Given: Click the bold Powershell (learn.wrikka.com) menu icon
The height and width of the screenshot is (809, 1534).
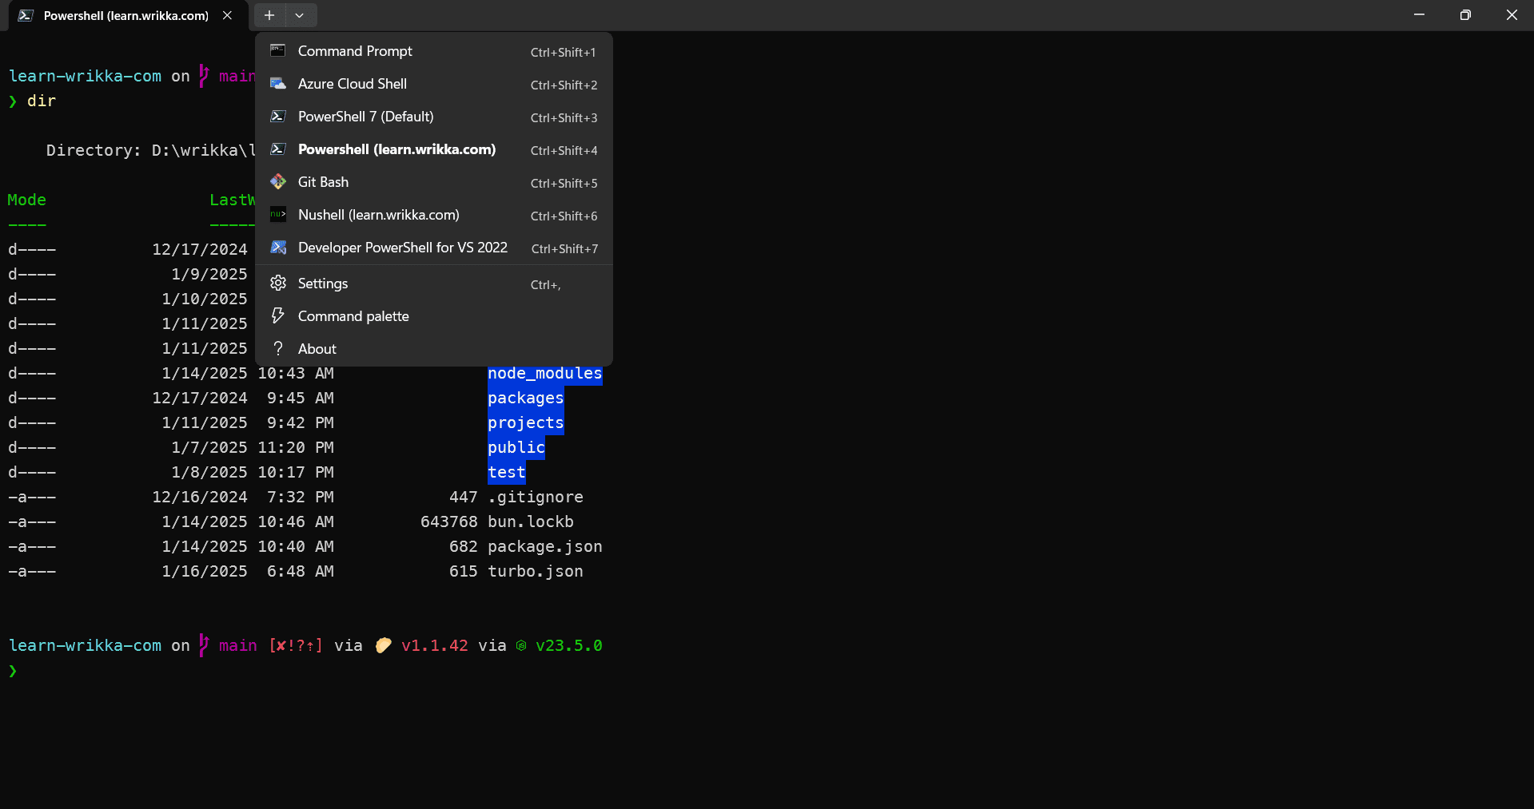Looking at the screenshot, I should click(x=277, y=149).
